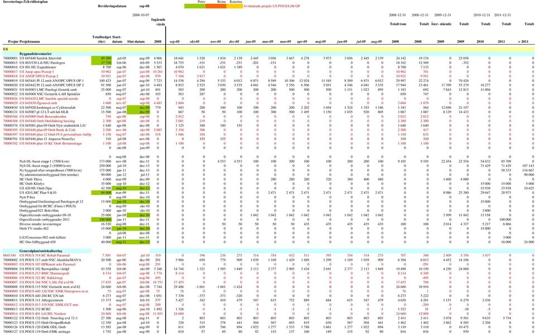Select the red 'US POUS 213 BMC Mammografi' row
This screenshot has height=335, width=535.
[45, 273]
